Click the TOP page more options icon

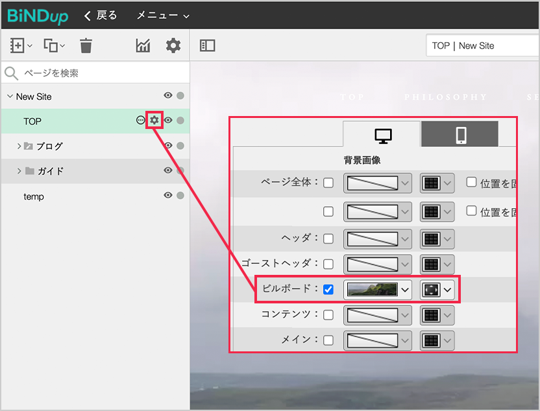click(x=140, y=121)
